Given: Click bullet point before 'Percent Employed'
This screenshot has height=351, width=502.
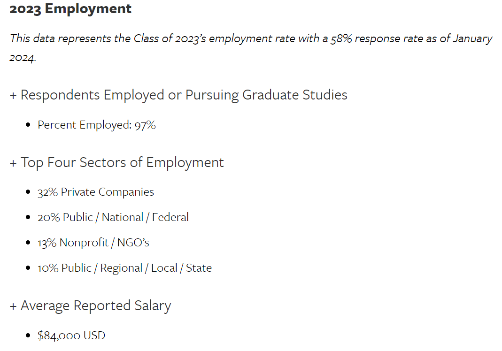Looking at the screenshot, I should (28, 125).
